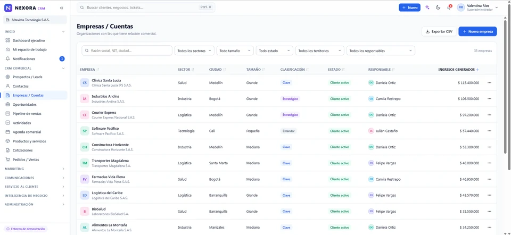The width and height of the screenshot is (511, 235).
Task: Focus the Razón social, NIT, ciudad search box
Action: (x=127, y=51)
